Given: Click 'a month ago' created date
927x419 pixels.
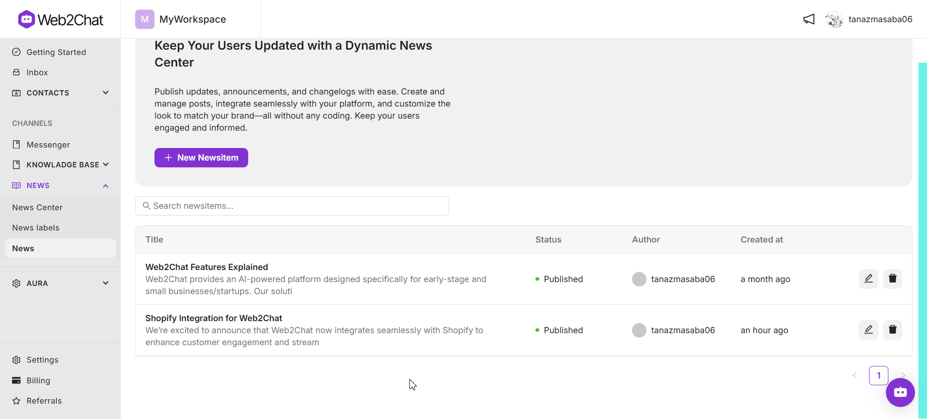Looking at the screenshot, I should point(765,279).
